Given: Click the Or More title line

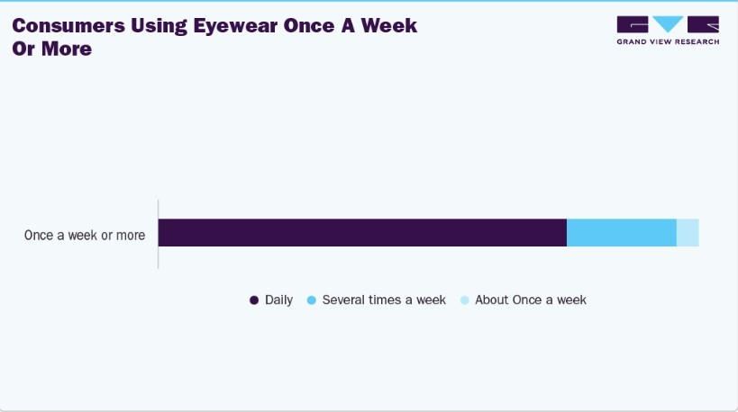Looking at the screenshot, I should (x=52, y=49).
